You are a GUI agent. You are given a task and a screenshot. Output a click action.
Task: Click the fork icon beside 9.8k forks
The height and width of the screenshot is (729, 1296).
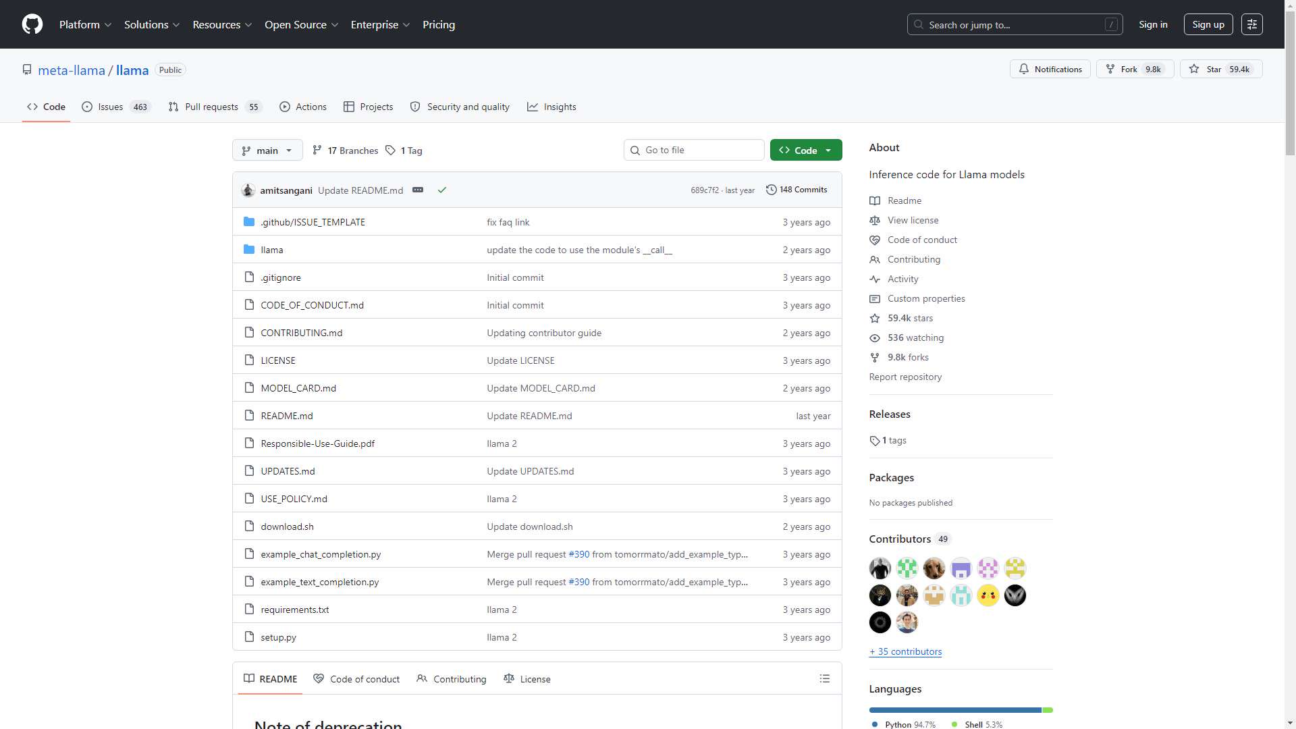(x=875, y=358)
